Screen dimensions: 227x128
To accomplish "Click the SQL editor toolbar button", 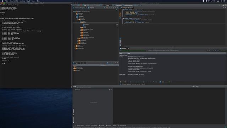I will (x=85, y=5).
